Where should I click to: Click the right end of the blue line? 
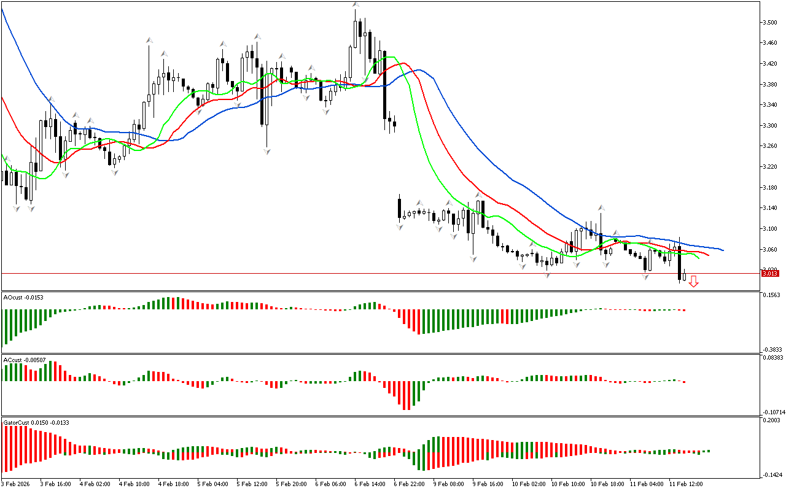click(x=723, y=250)
